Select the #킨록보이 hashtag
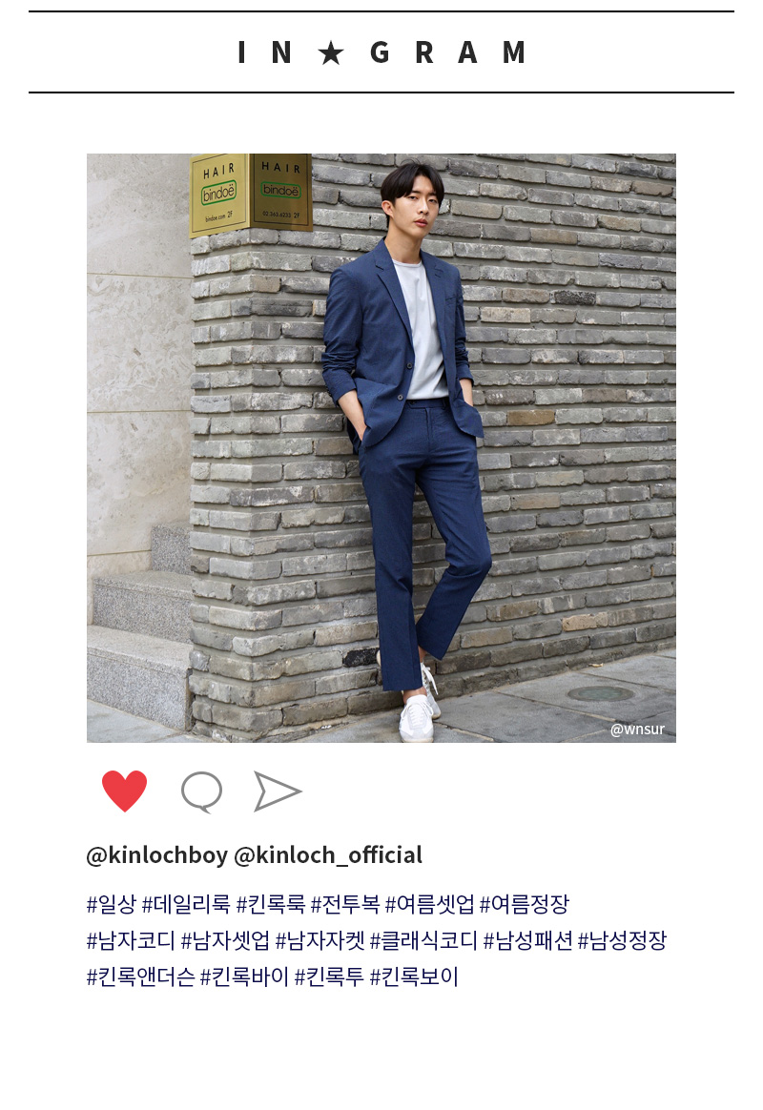 tap(414, 977)
